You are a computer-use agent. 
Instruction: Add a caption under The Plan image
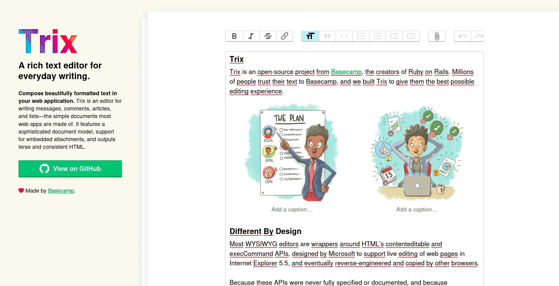click(292, 209)
